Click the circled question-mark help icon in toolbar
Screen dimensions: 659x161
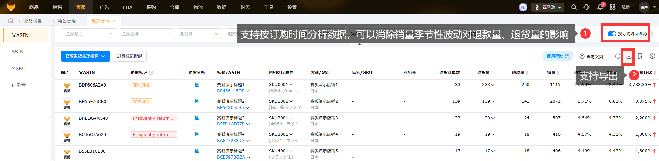pos(652,56)
